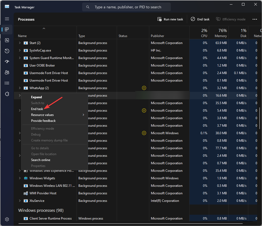Click the XtuService process icon

click(x=26, y=201)
